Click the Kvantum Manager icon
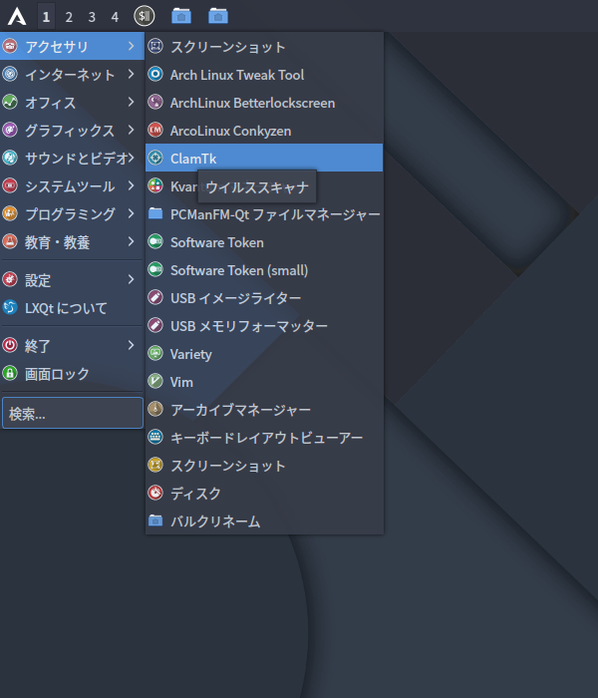The image size is (598, 698). [155, 185]
